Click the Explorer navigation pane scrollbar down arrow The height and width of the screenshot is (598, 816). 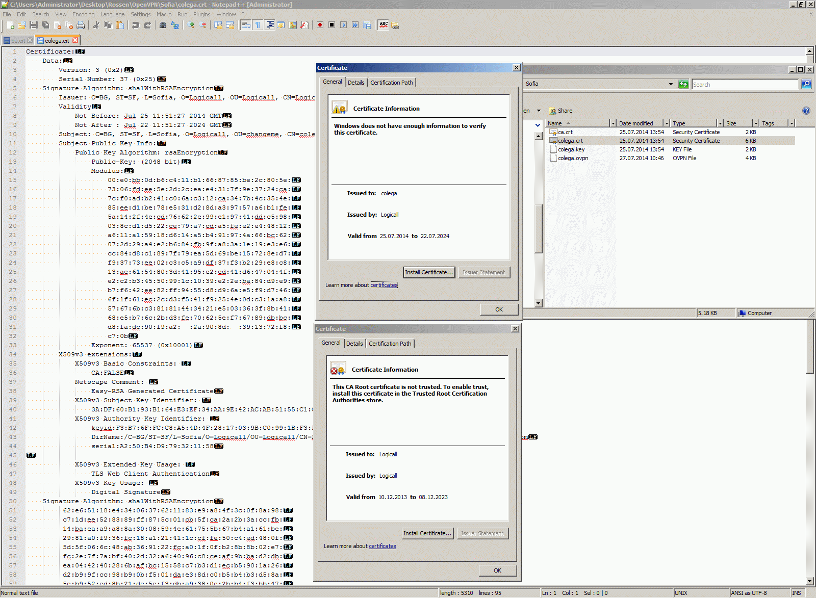coord(538,303)
